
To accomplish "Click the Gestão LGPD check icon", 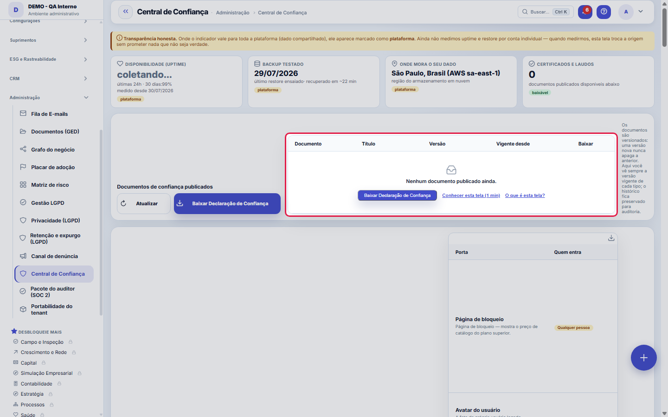I will tap(23, 202).
